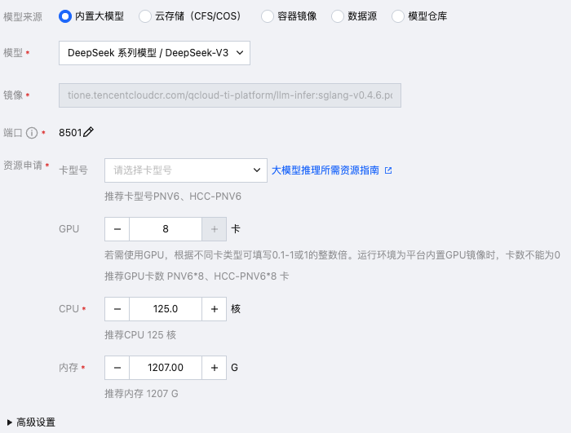Show the 端口 info tooltip icon

32,133
